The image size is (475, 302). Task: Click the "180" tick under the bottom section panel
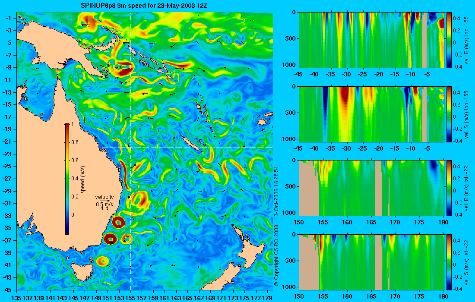443,296
